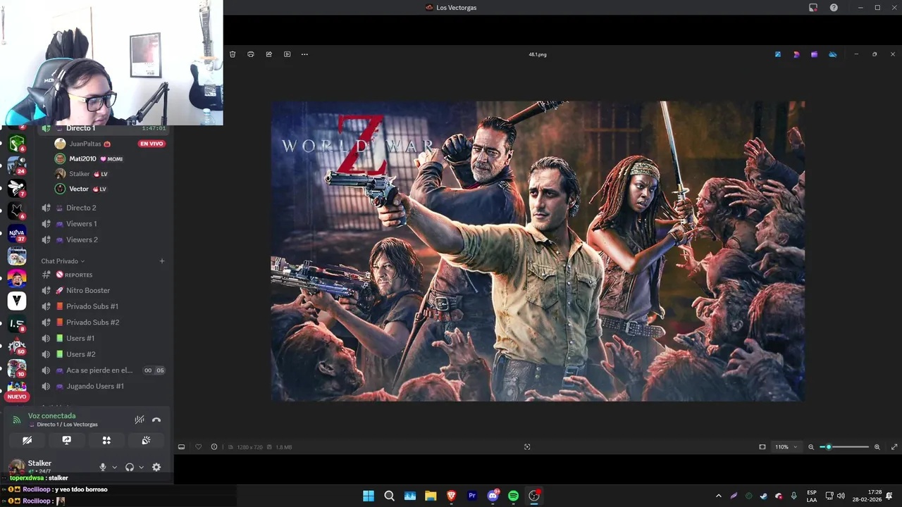Screen dimensions: 902x507
Task: Toggle the filmstrip view in Photos
Action: tap(181, 447)
